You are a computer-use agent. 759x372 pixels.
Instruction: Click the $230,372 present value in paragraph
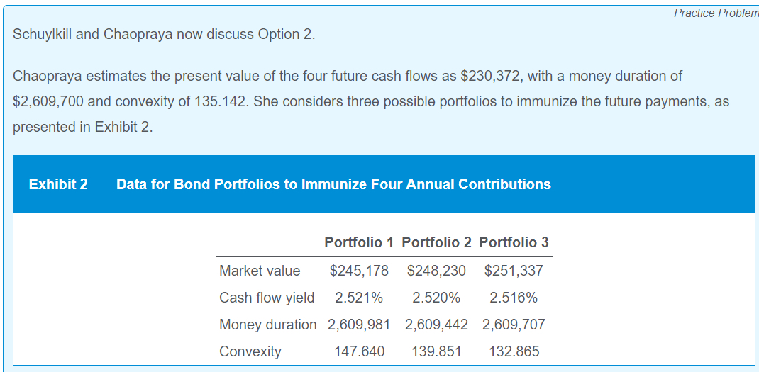490,76
